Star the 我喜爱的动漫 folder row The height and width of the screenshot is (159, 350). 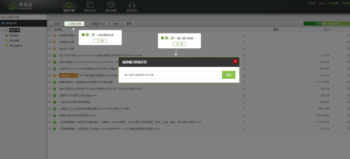[x=244, y=42]
